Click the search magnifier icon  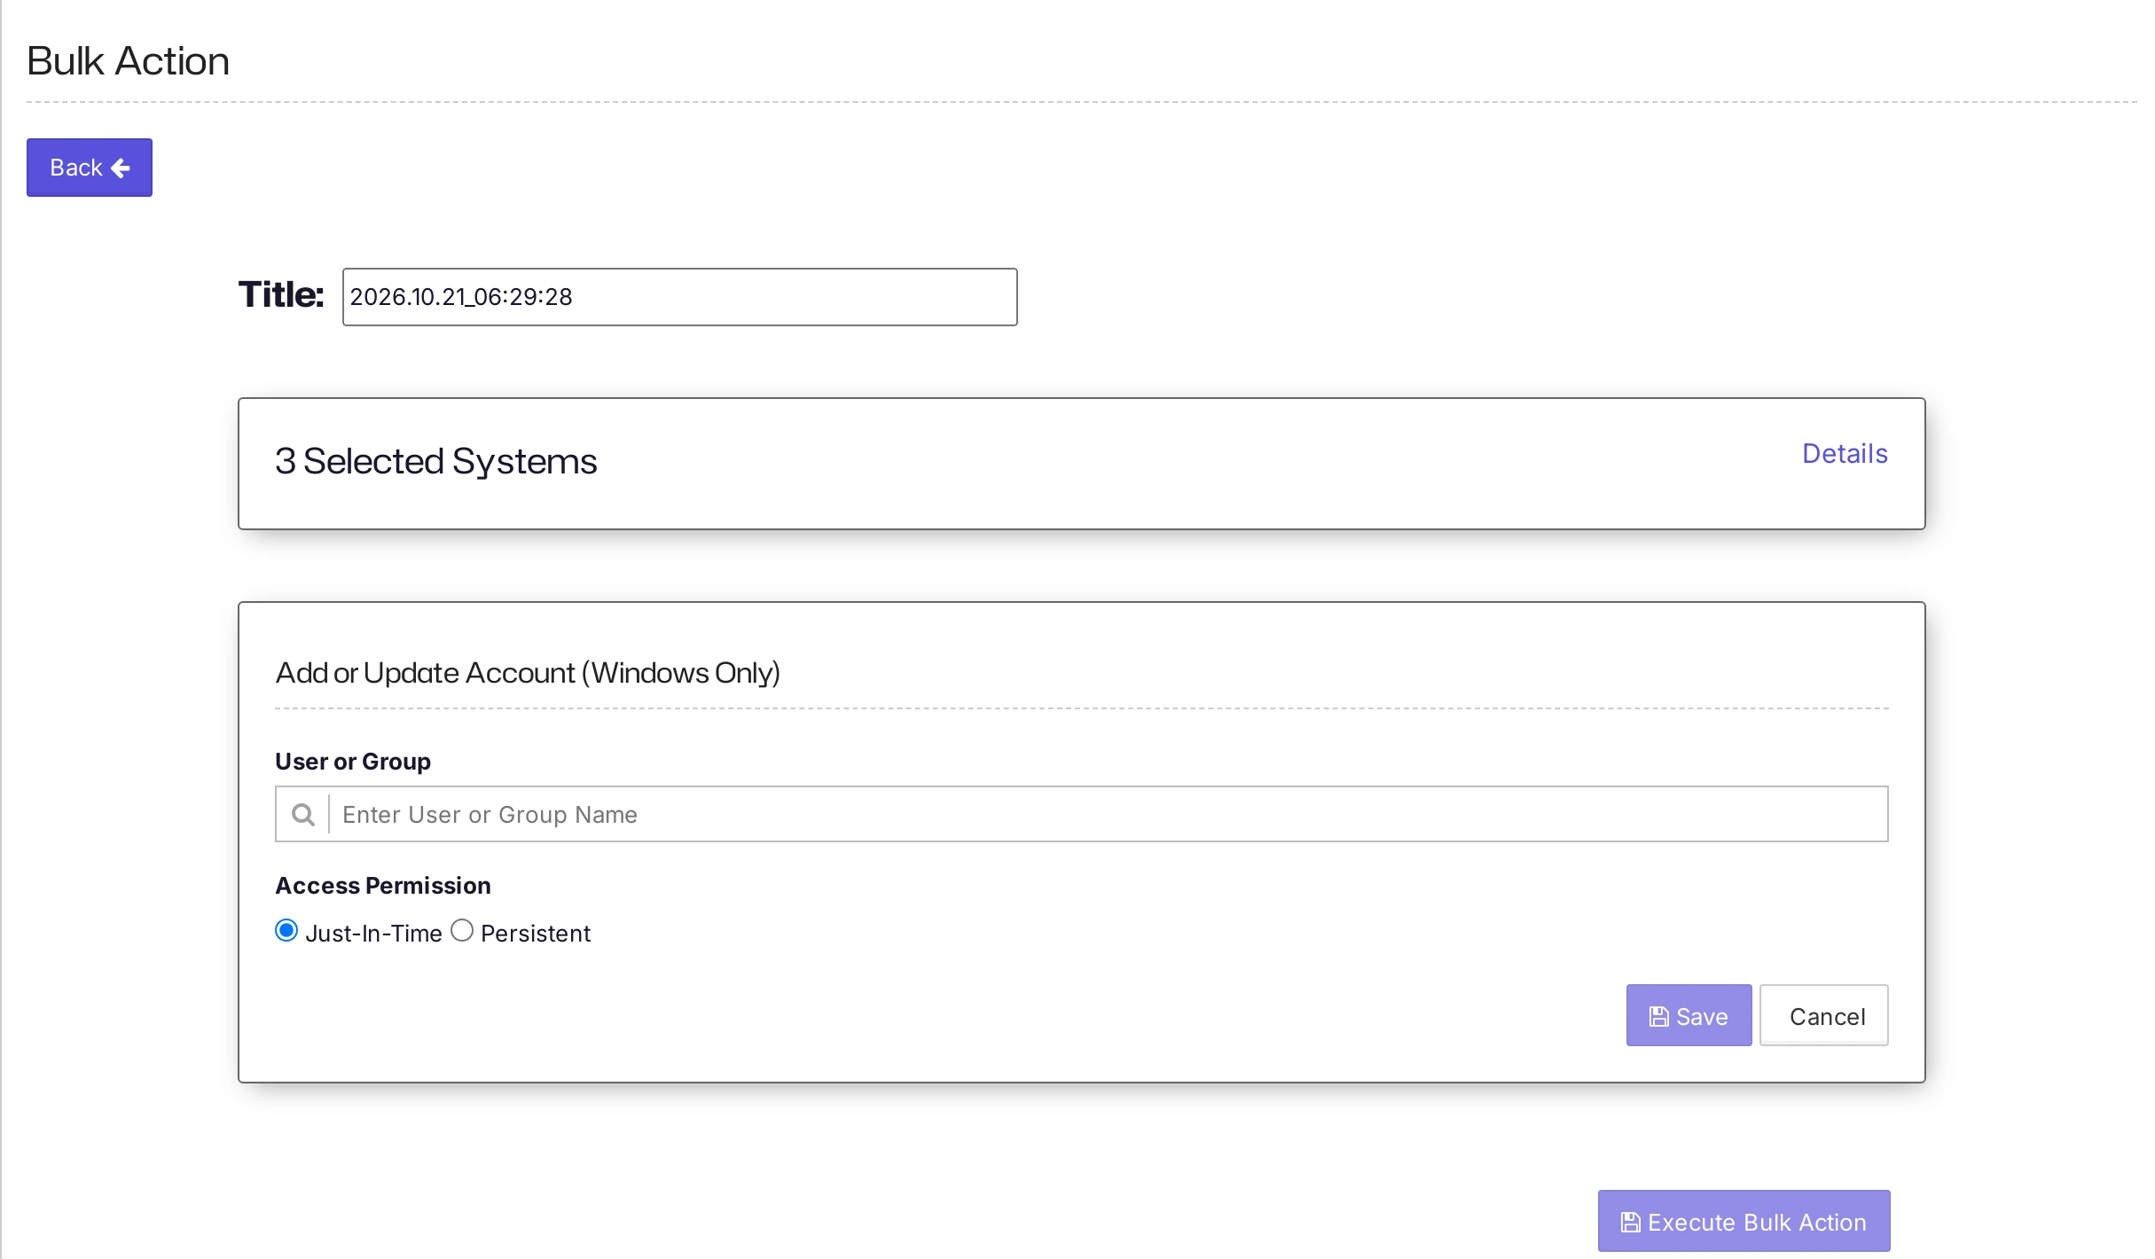tap(303, 814)
